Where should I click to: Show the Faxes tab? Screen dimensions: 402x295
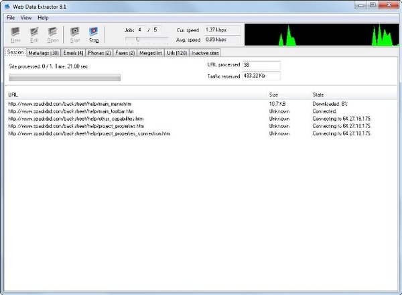pos(125,53)
